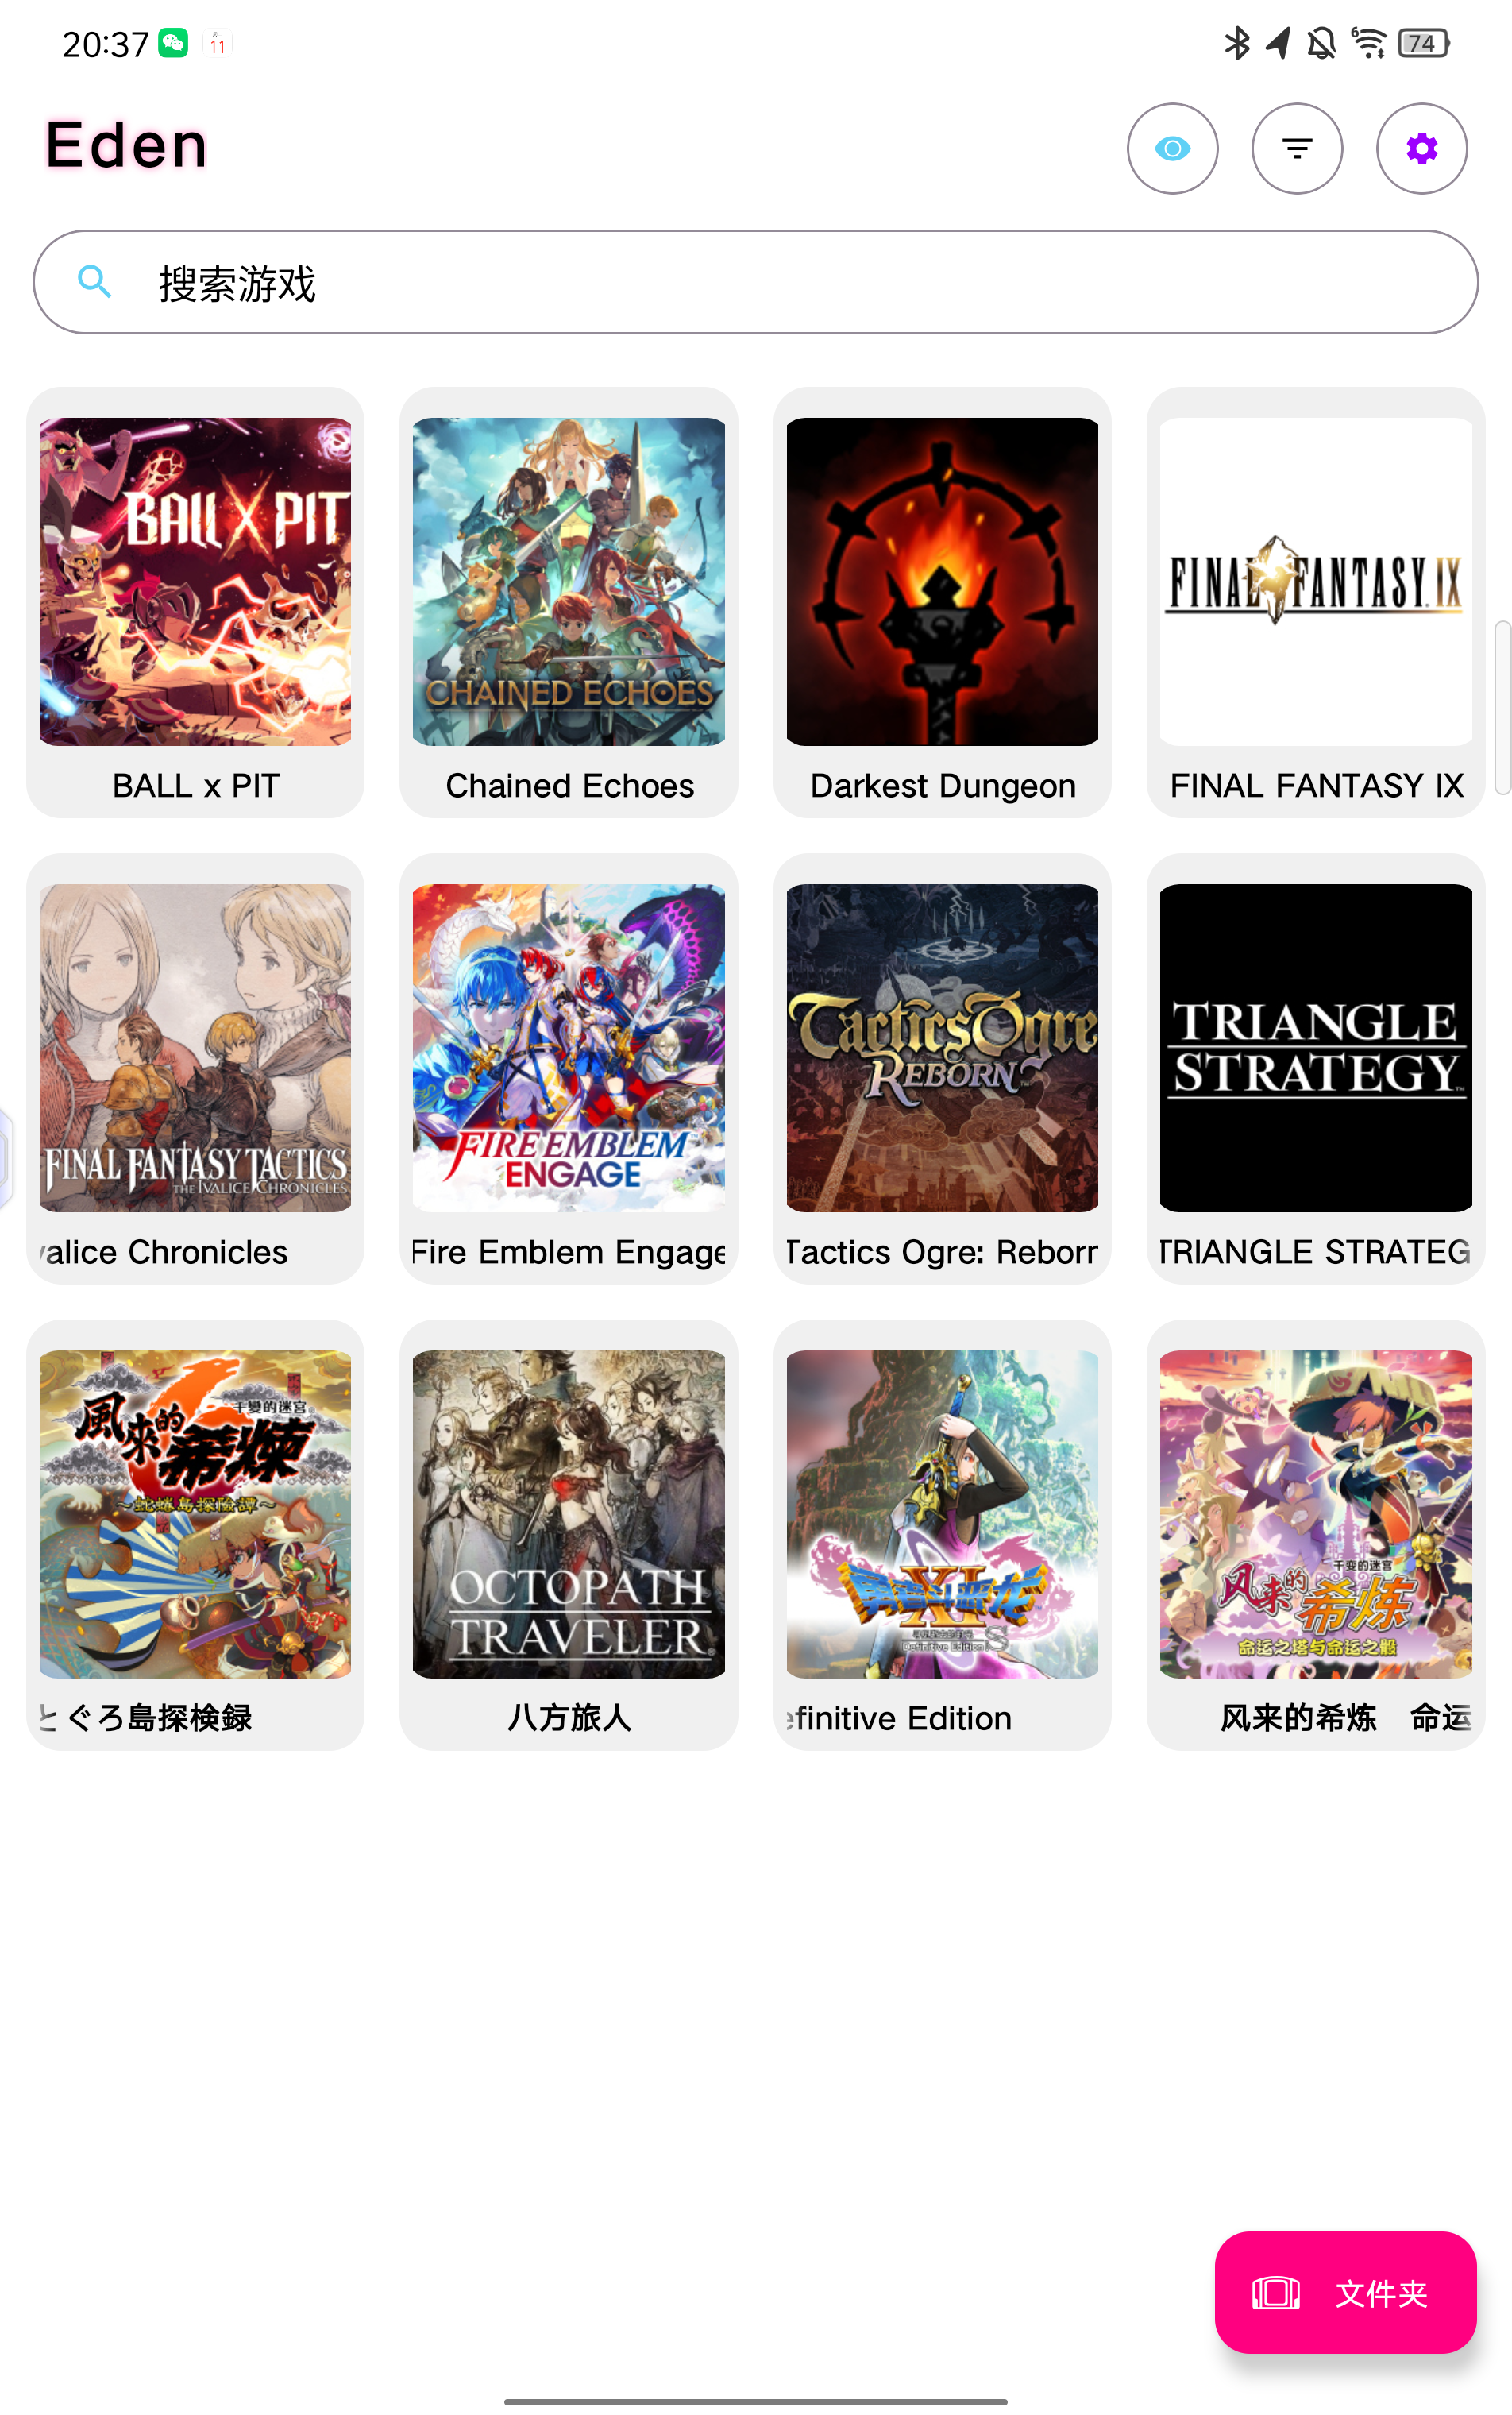Tap the pink 文件夹 folder button
1512x2415 pixels.
(1345, 2291)
